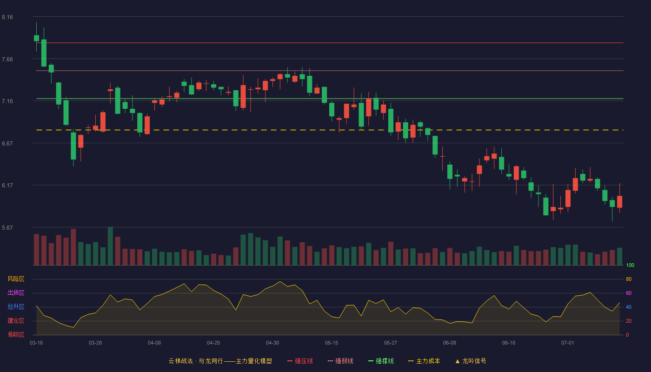The image size is (651, 372).
Task: Click the 40 indicator scale label
Action: pyautogui.click(x=629, y=307)
